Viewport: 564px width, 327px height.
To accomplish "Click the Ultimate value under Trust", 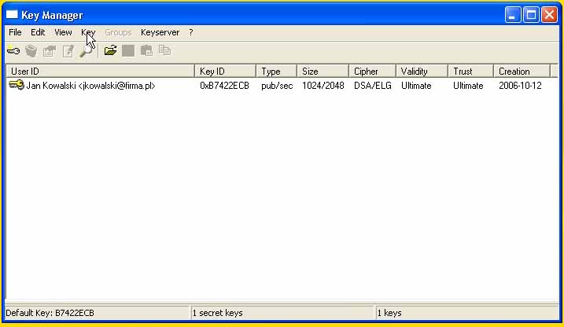I will (468, 86).
